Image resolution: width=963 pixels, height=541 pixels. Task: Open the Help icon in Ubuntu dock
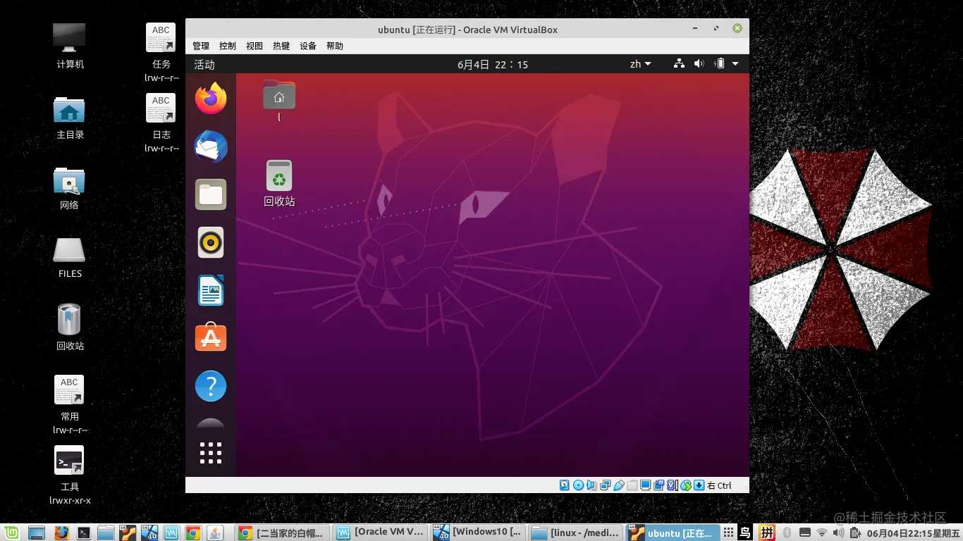click(211, 386)
